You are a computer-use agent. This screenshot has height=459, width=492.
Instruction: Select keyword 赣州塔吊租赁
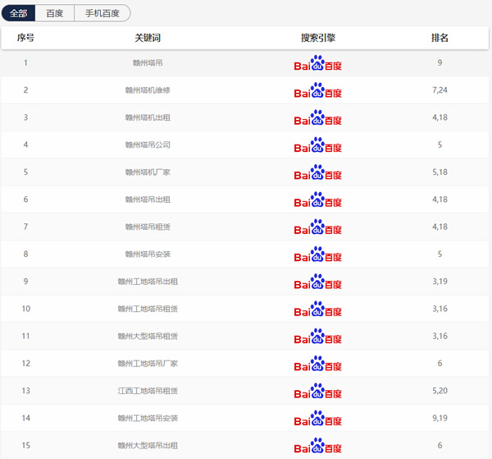148,227
